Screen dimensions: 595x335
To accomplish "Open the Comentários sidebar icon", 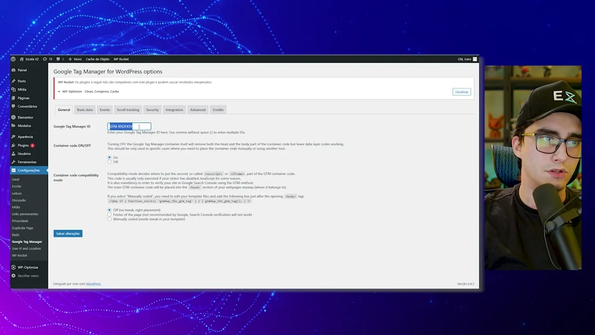I will [13, 107].
